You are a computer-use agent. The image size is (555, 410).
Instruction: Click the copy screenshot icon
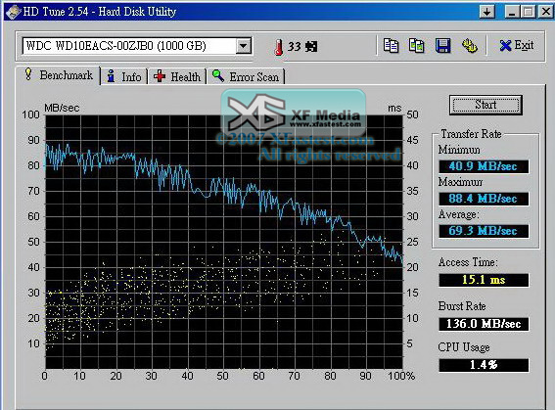click(x=416, y=46)
